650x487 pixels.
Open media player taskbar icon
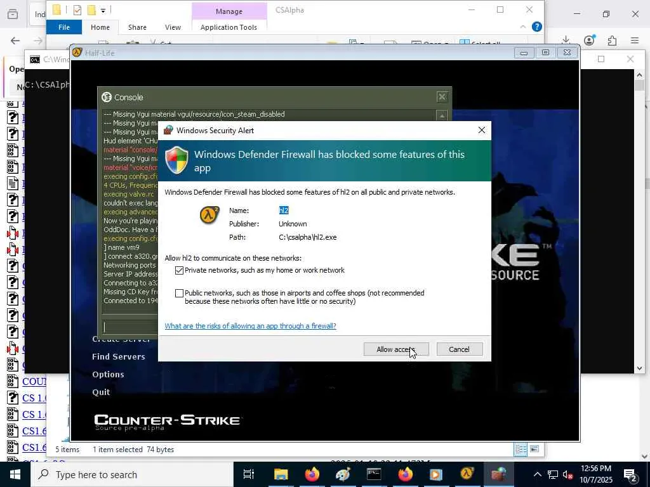pyautogui.click(x=435, y=474)
